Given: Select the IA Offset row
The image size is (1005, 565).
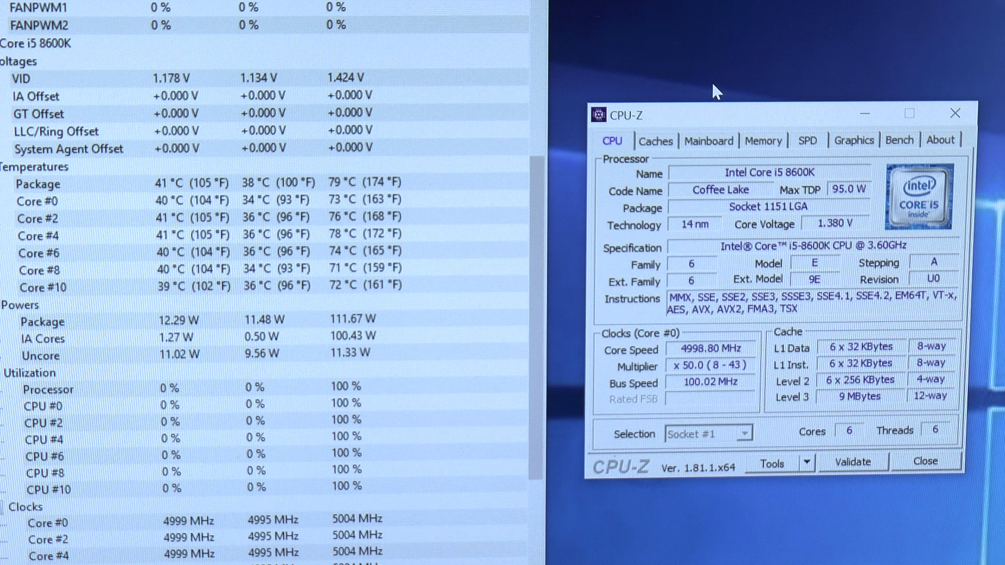Looking at the screenshot, I should pos(264,96).
